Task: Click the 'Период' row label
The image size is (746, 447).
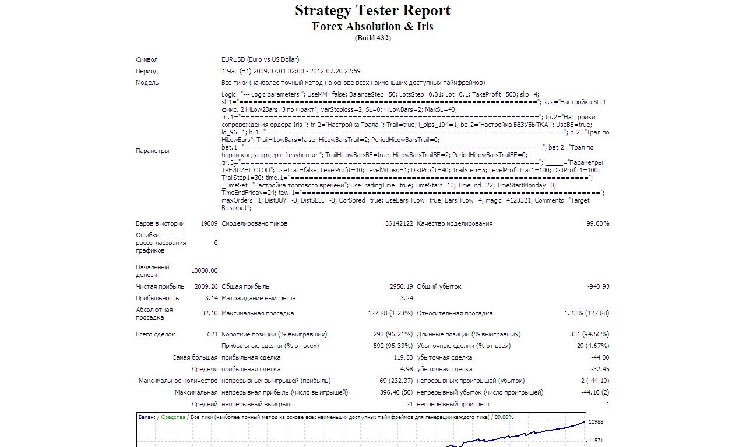Action: [147, 71]
